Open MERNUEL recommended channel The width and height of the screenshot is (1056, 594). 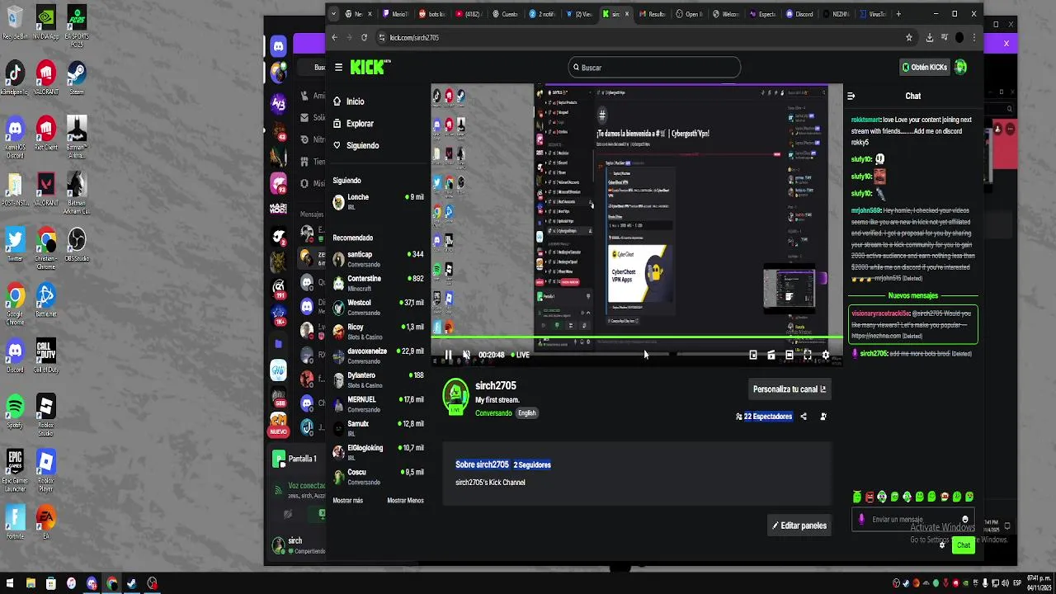(x=379, y=403)
